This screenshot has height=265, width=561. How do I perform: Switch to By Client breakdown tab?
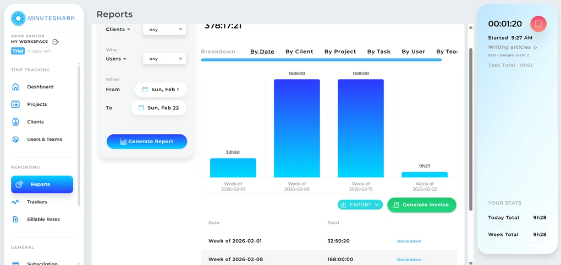299,52
